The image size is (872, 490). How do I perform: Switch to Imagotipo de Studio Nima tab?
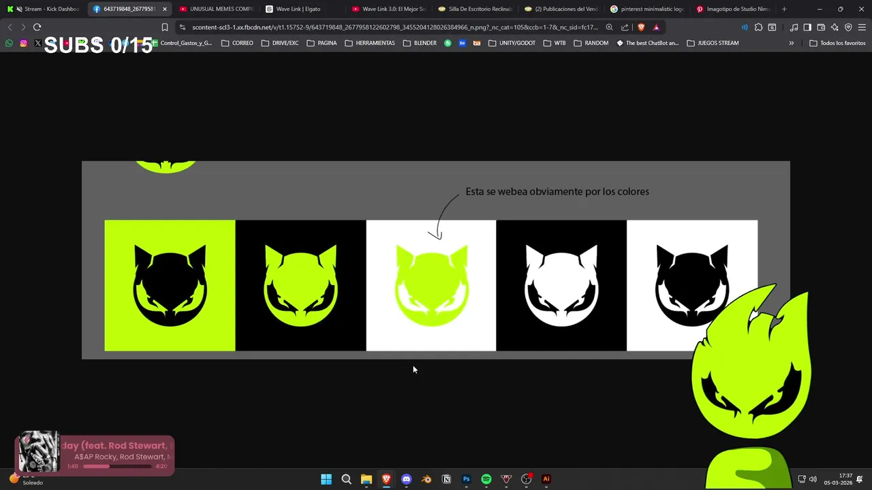[733, 9]
